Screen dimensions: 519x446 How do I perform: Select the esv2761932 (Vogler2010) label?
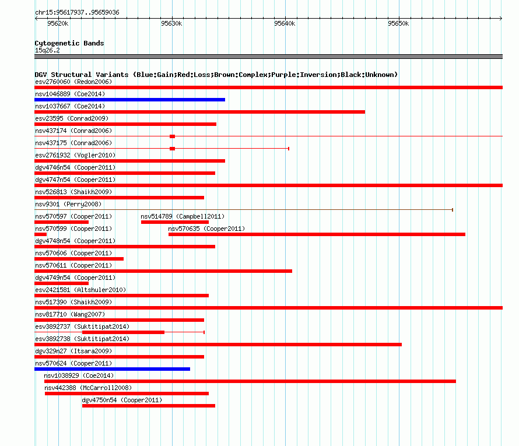[x=75, y=155]
